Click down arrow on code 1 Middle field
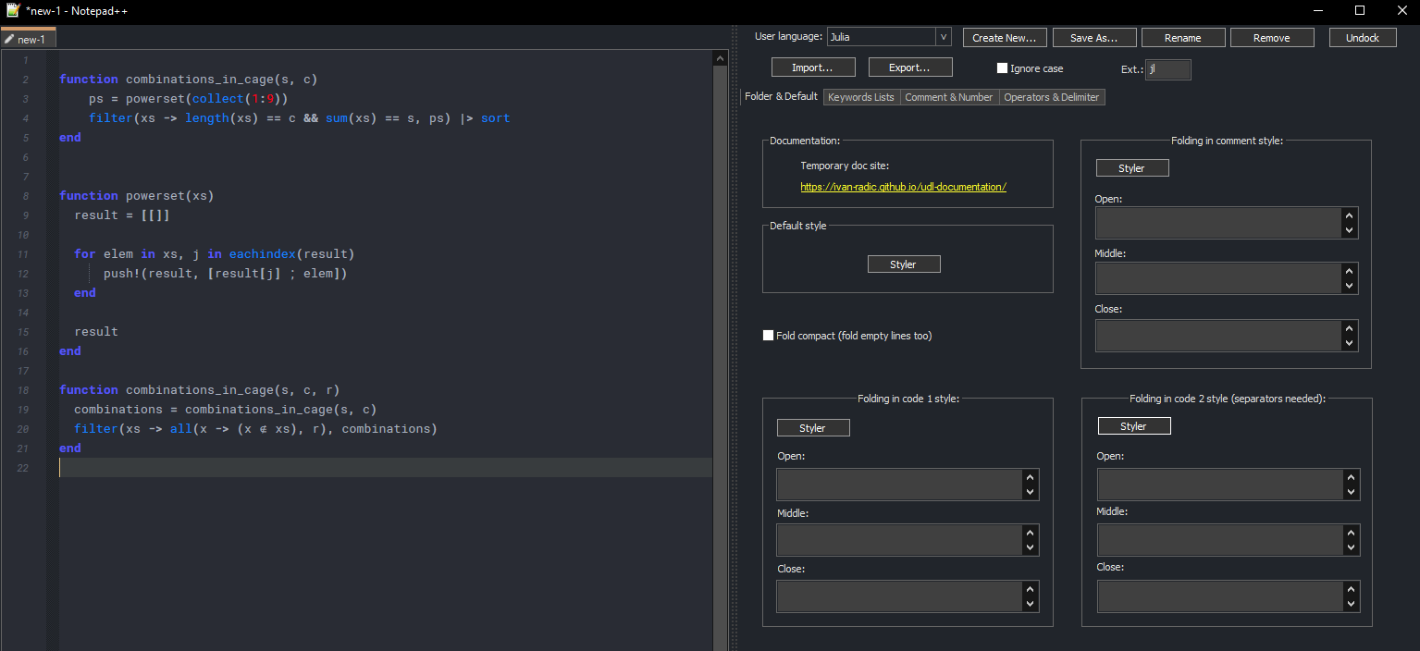1420x651 pixels. pos(1031,547)
